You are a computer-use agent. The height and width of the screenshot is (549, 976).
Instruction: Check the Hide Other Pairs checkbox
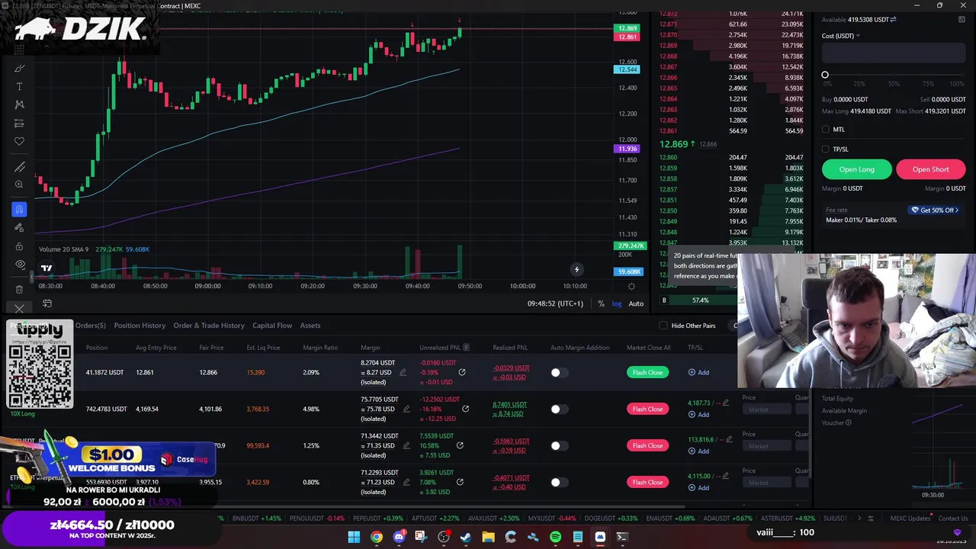[663, 326]
